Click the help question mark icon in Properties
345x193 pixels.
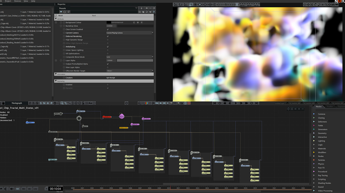[x=154, y=12]
